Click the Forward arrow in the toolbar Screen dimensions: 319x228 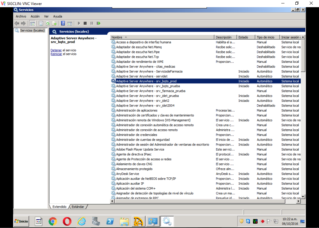point(23,23)
